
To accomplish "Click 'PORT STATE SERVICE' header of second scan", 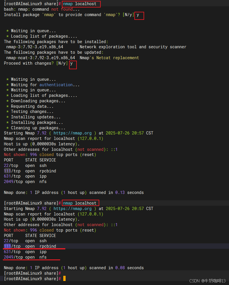I will tap(30, 236).
